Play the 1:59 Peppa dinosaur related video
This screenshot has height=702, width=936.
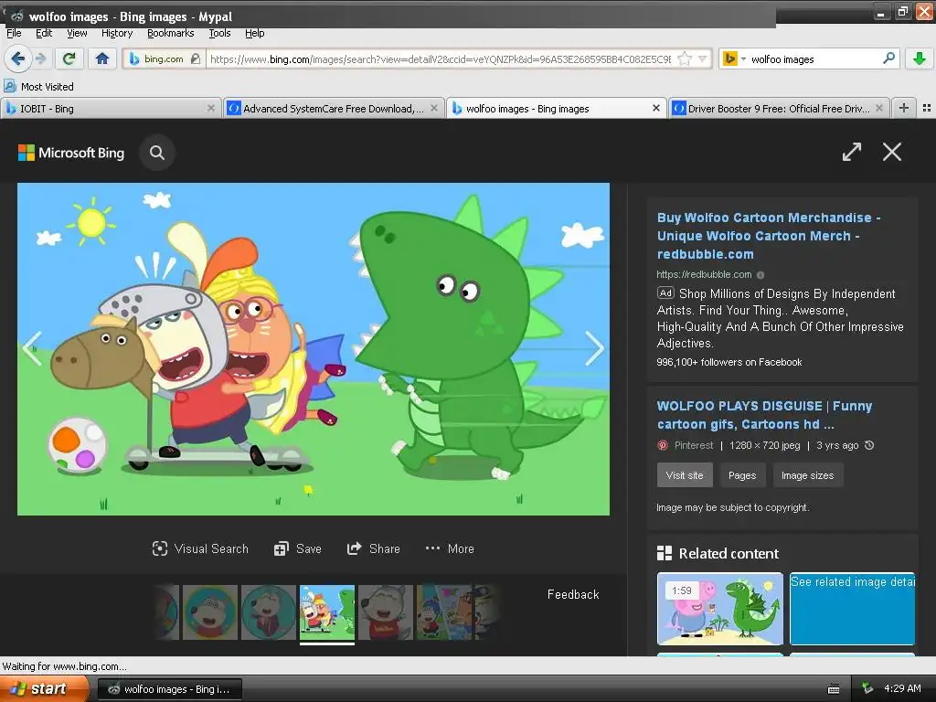click(720, 608)
